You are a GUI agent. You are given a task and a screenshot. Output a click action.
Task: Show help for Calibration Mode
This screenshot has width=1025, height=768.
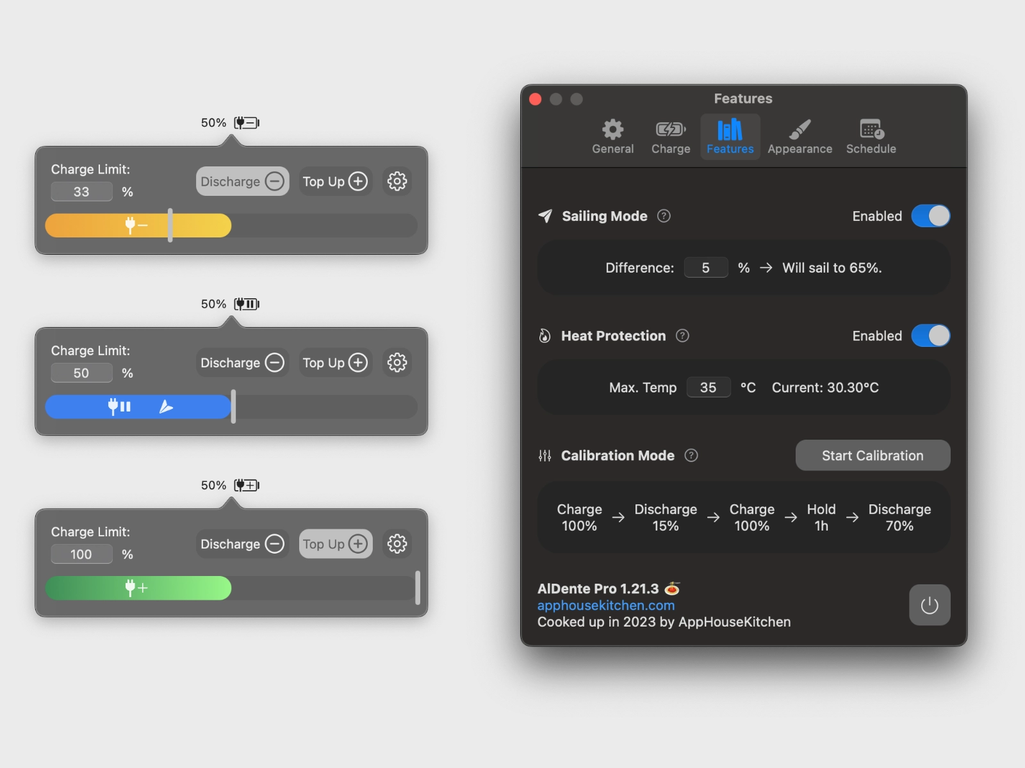(691, 456)
